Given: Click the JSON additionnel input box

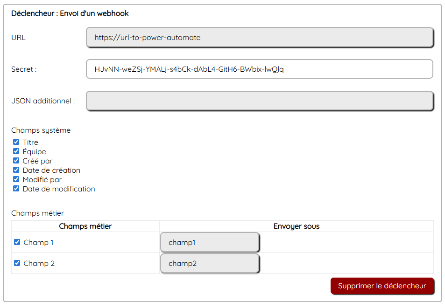Looking at the screenshot, I should click(x=260, y=101).
